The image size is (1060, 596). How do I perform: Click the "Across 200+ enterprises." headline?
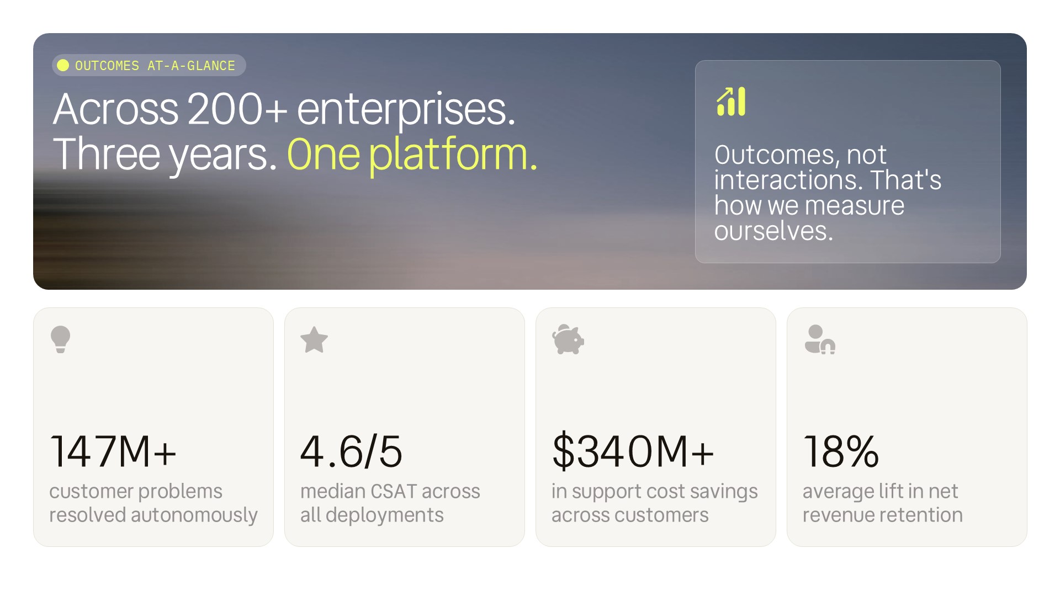(x=284, y=109)
